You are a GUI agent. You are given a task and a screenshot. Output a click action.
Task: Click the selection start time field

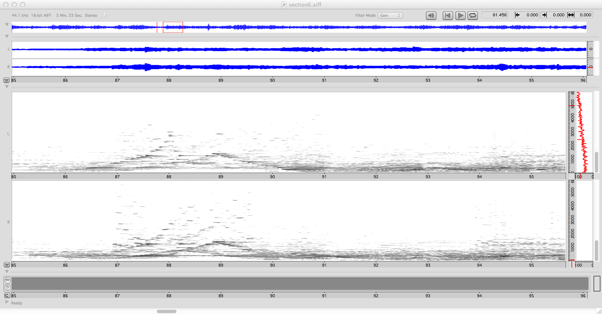click(x=530, y=15)
